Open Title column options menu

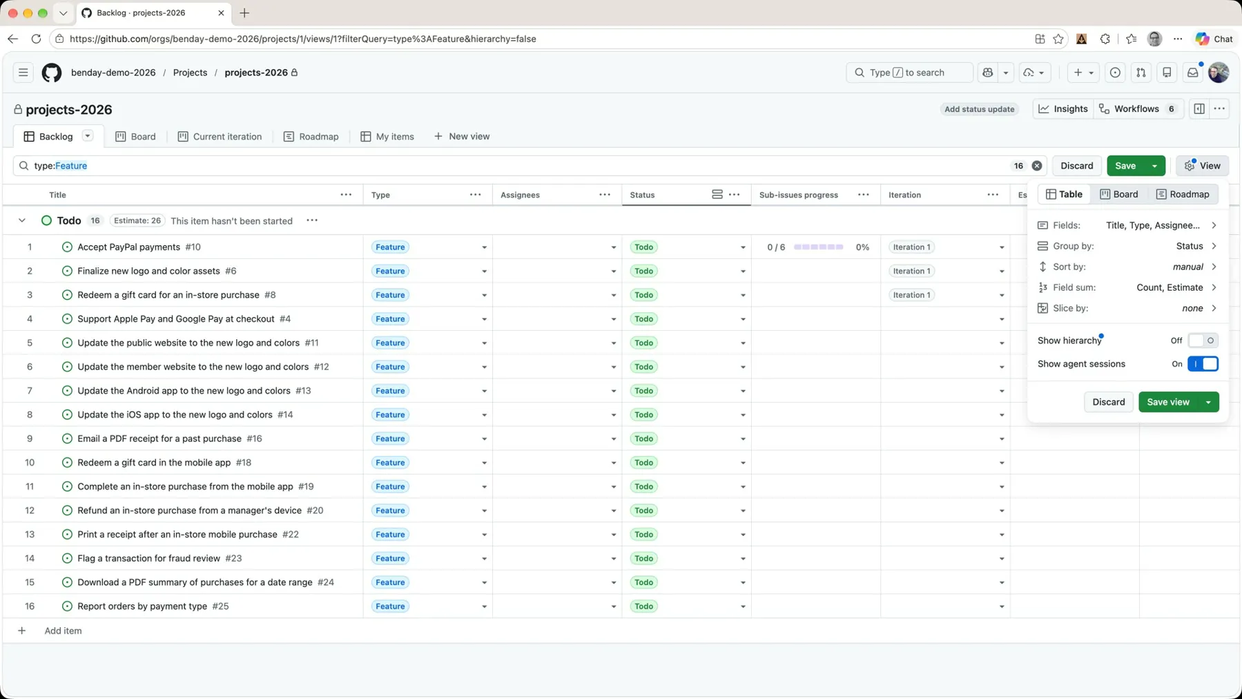tap(346, 195)
